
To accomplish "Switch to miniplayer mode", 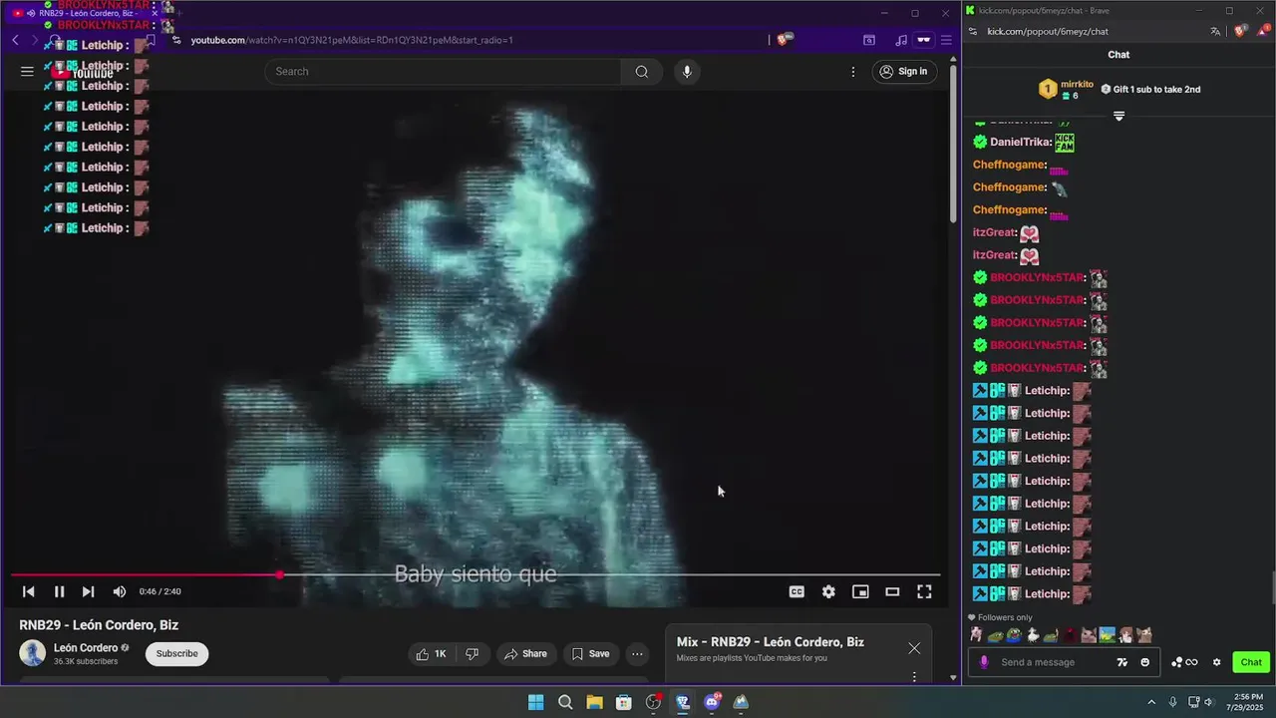I will click(860, 591).
